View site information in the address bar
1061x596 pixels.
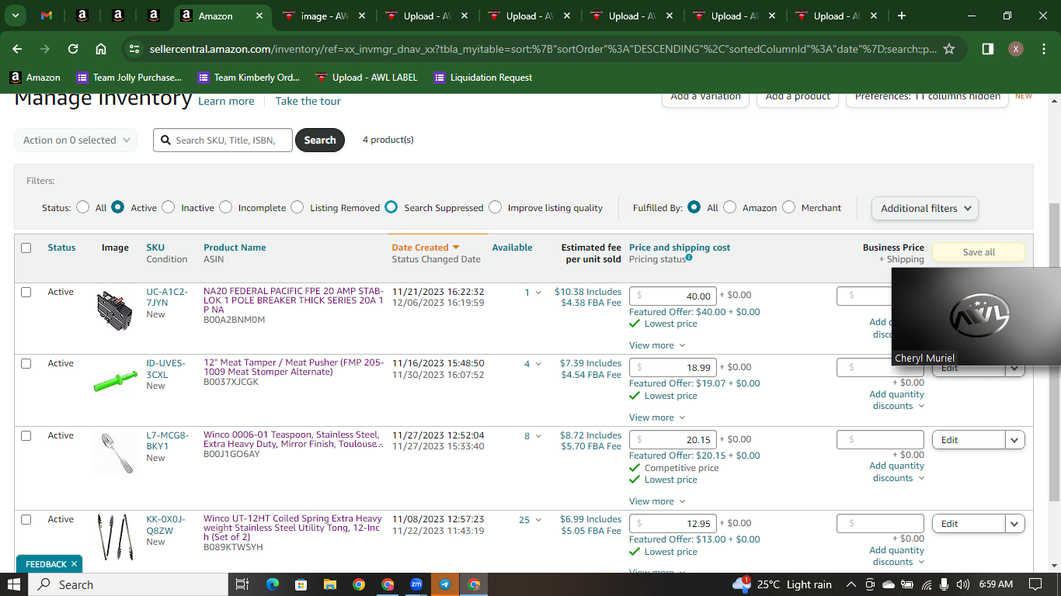pos(134,49)
